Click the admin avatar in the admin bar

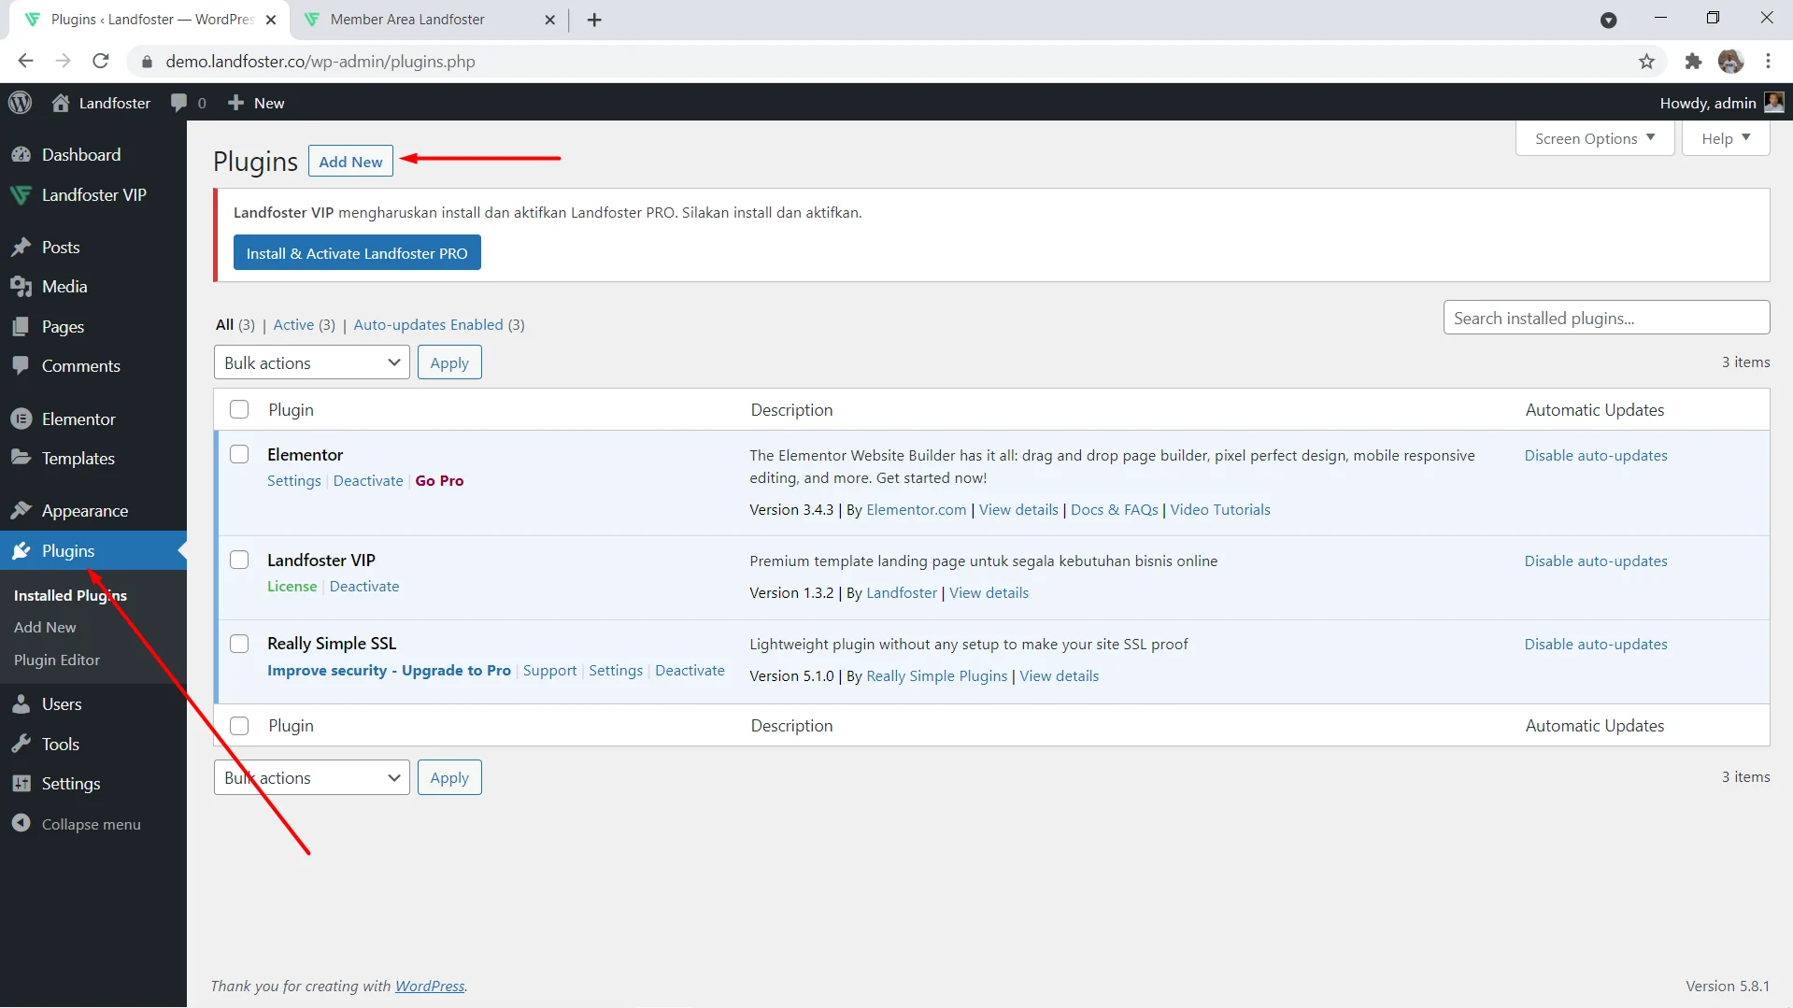point(1773,103)
